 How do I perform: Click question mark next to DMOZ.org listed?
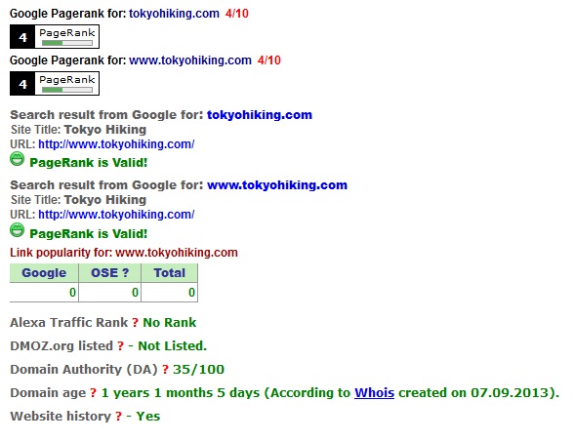coord(120,346)
